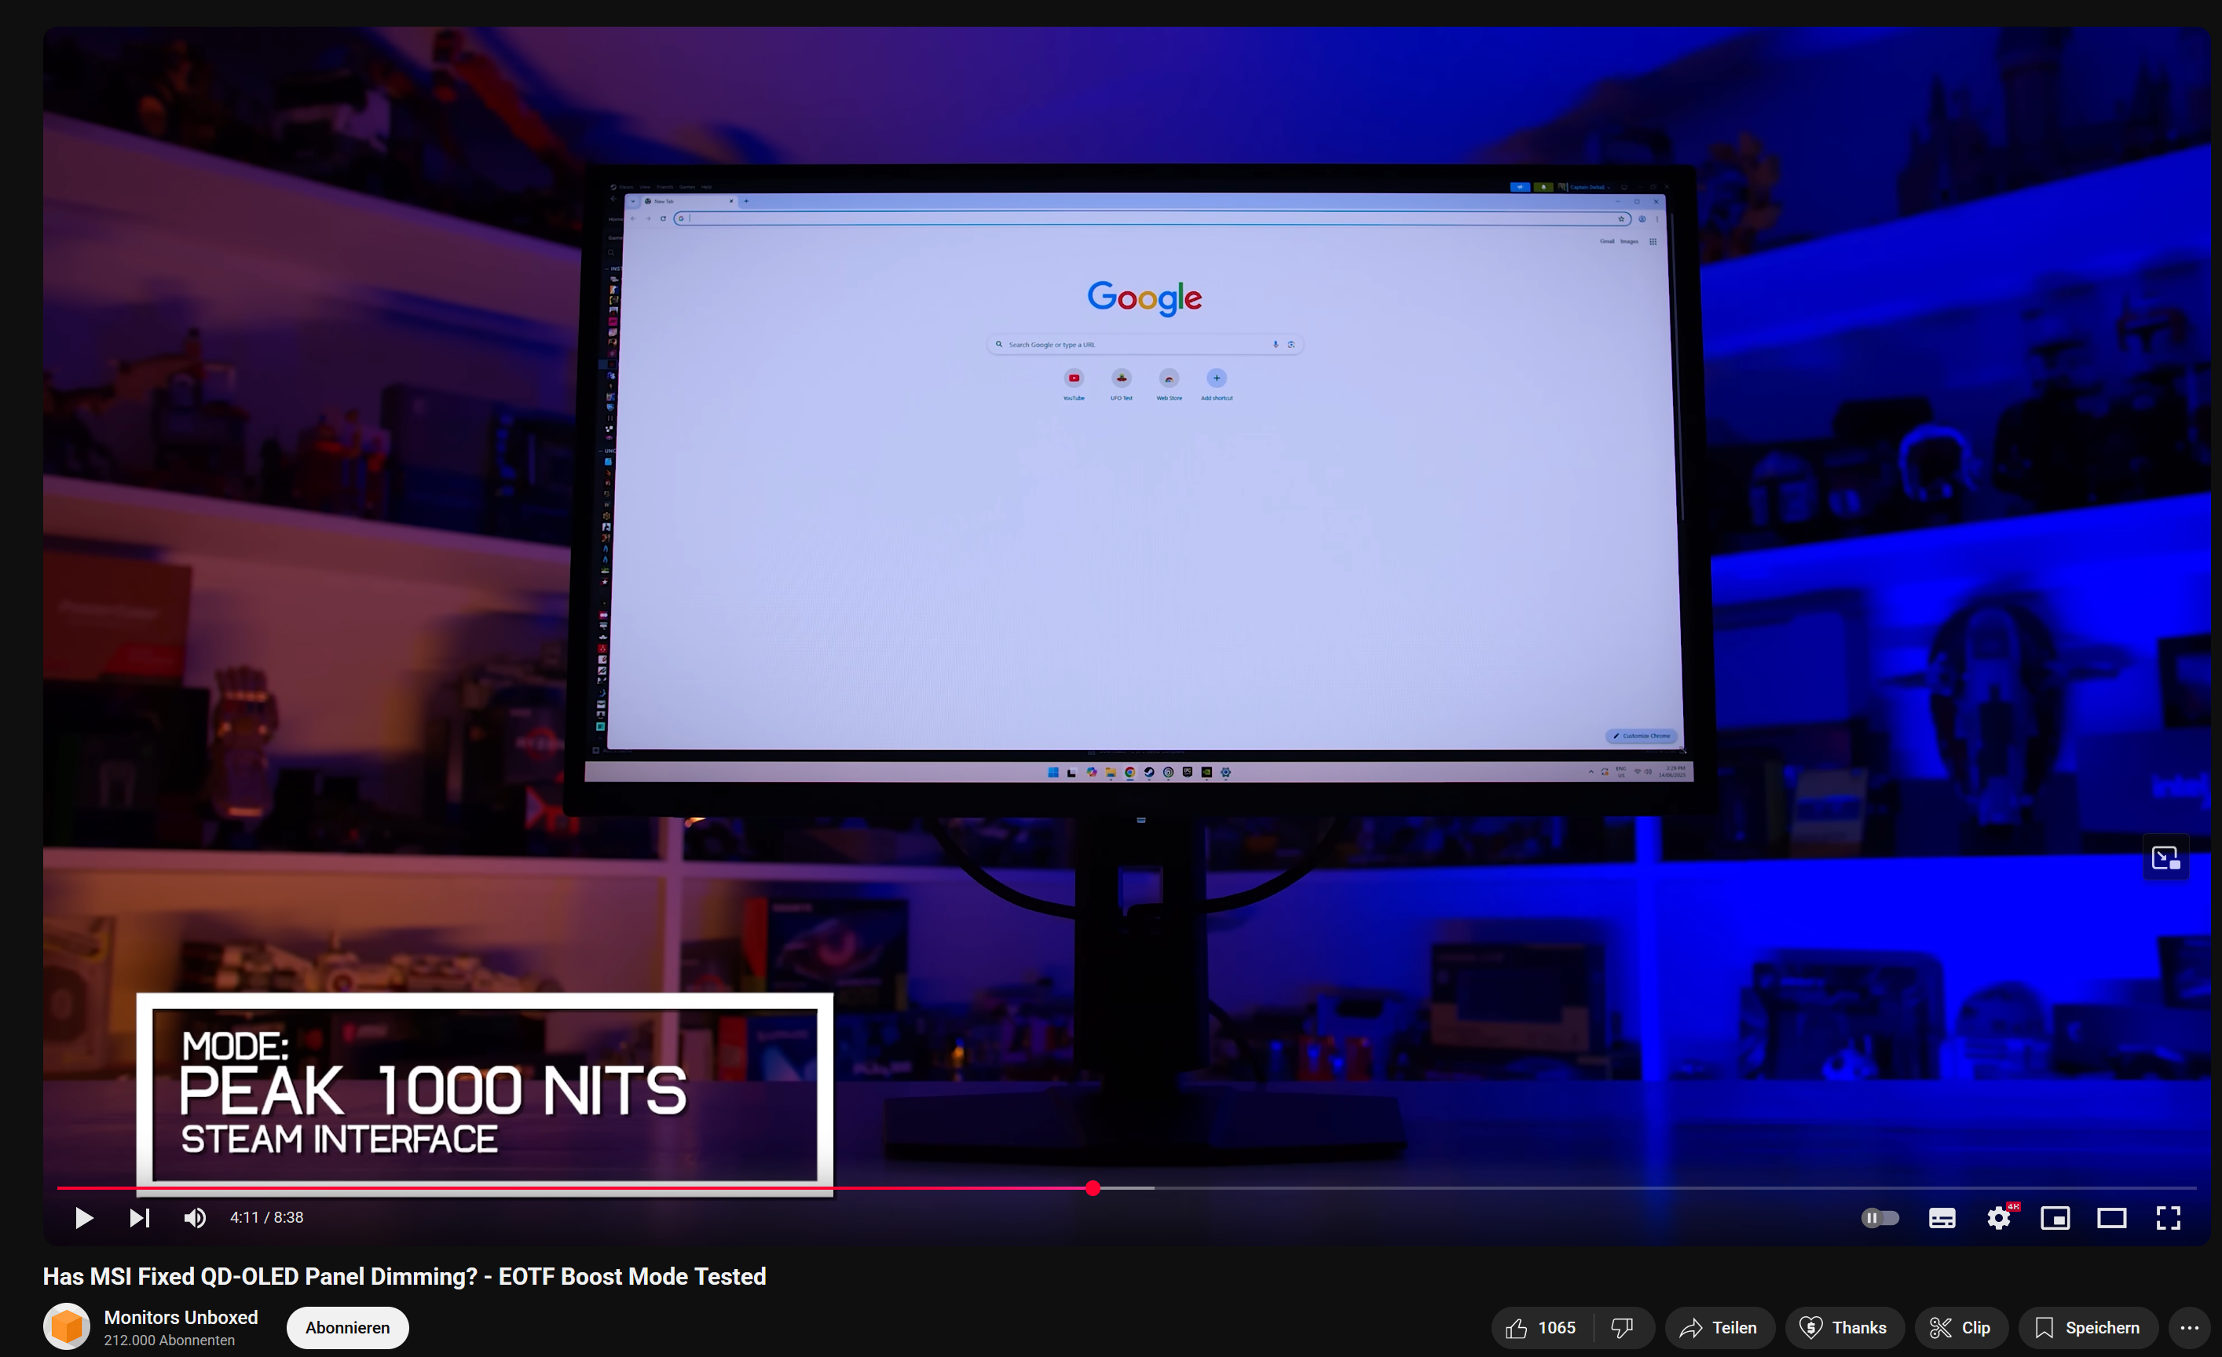Viewport: 2222px width, 1357px height.
Task: Open the picture-in-picture icon on the right edge
Action: coord(2165,857)
